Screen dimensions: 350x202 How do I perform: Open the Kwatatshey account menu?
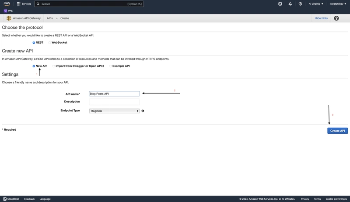338,4
